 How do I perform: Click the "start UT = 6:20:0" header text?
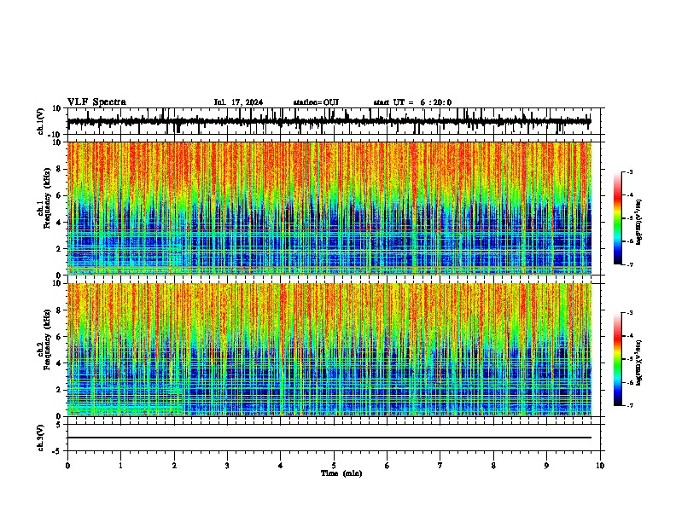click(x=412, y=102)
